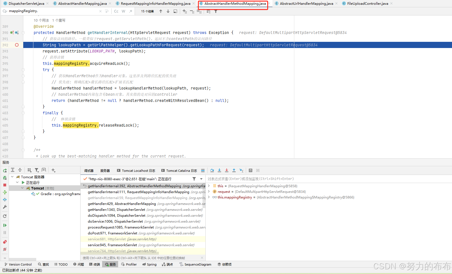Click the '1 个重写' overrides hint
The image size is (452, 274).
[59, 20]
